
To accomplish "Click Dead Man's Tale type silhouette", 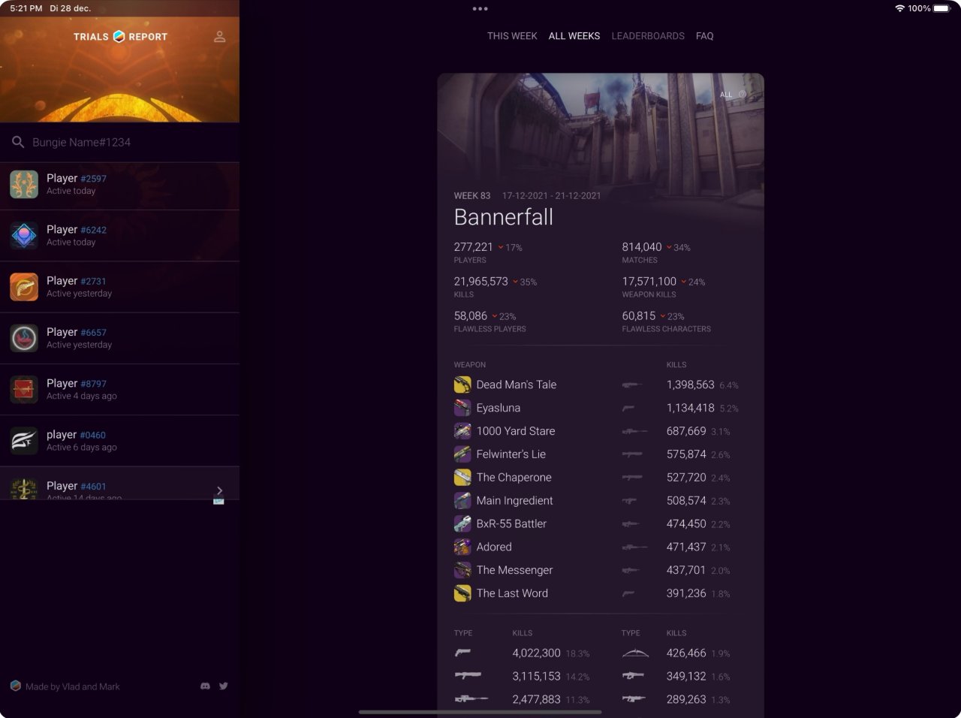I will pos(632,385).
